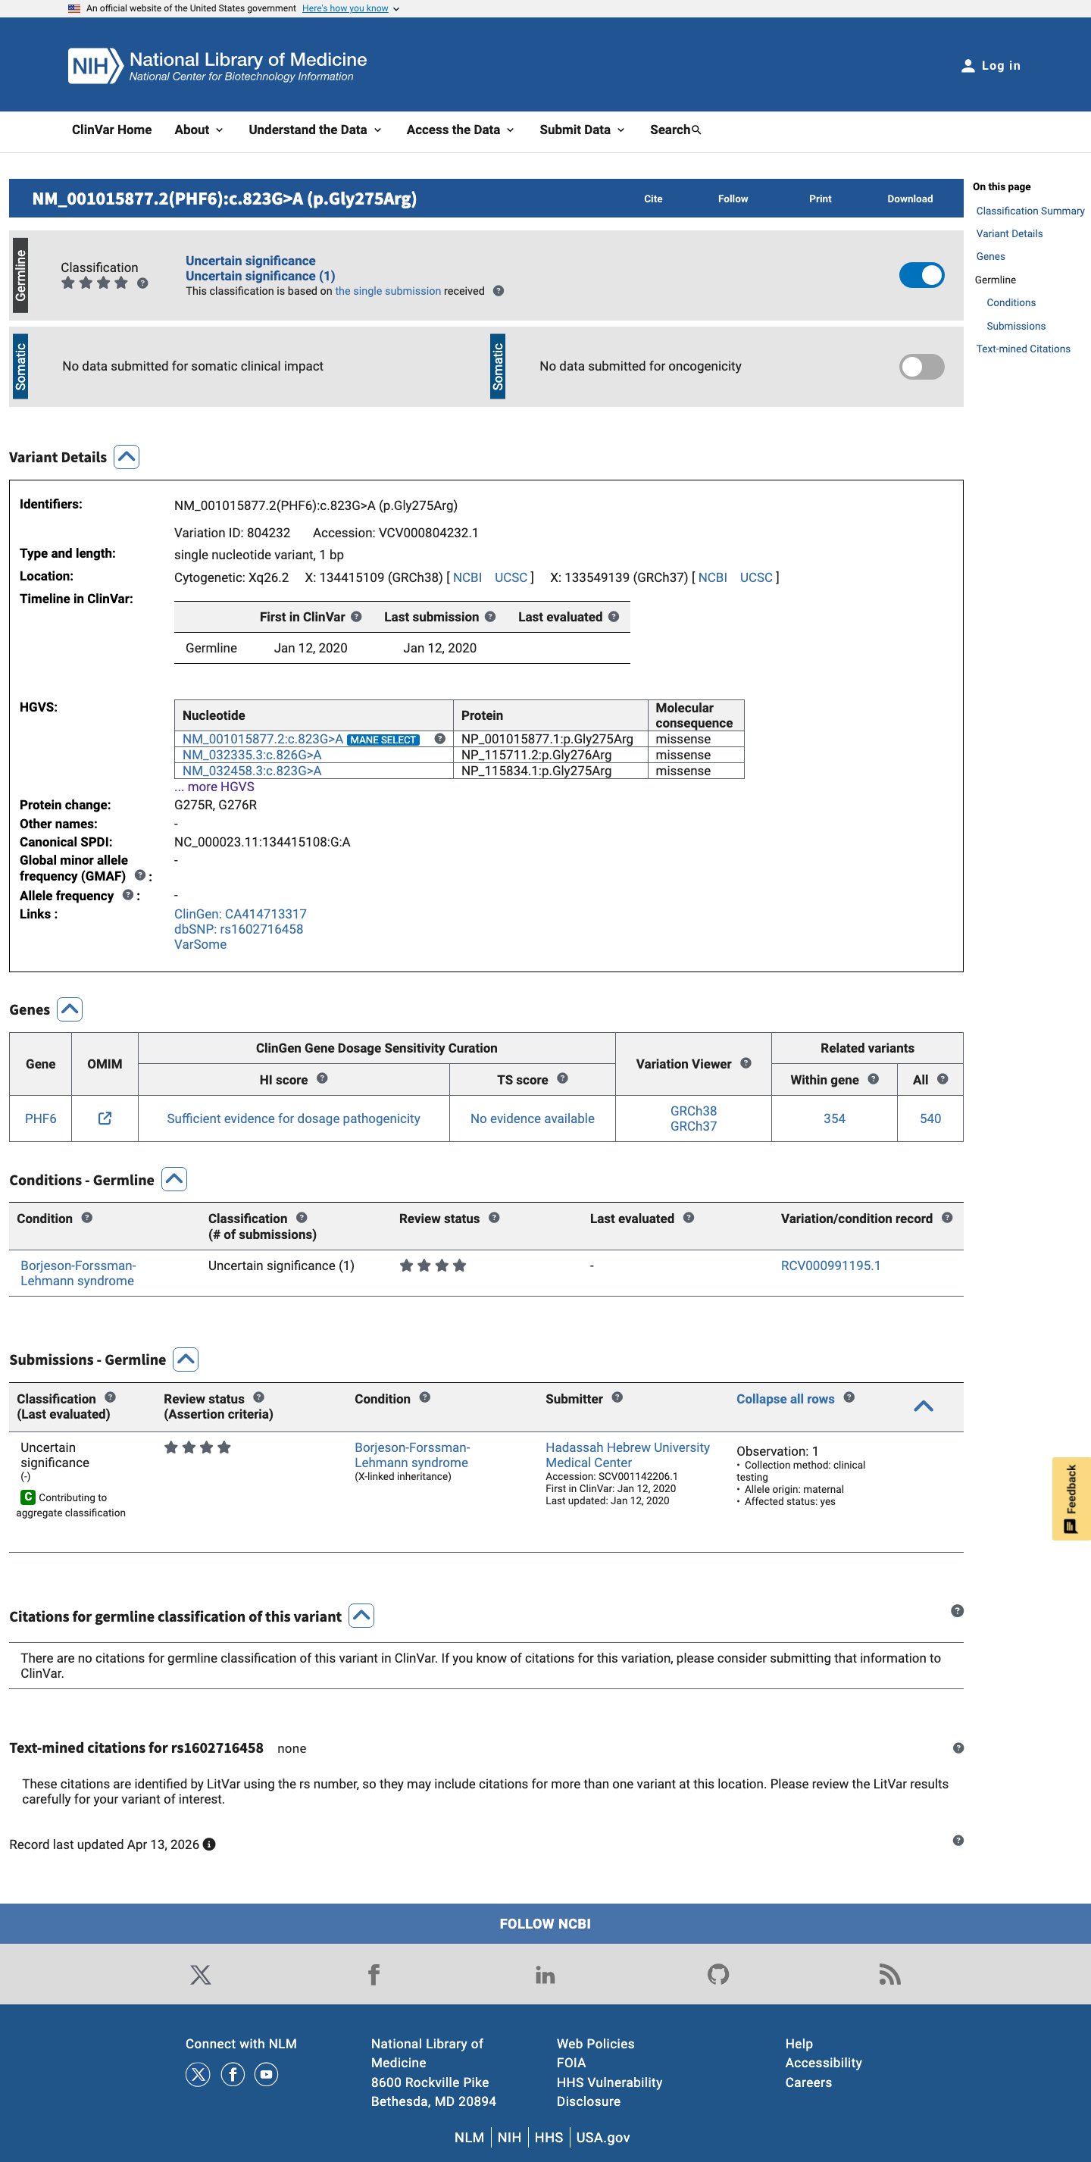Screen dimensions: 1091x2162
Task: Open Allele frequency help icon
Action: pyautogui.click(x=127, y=895)
